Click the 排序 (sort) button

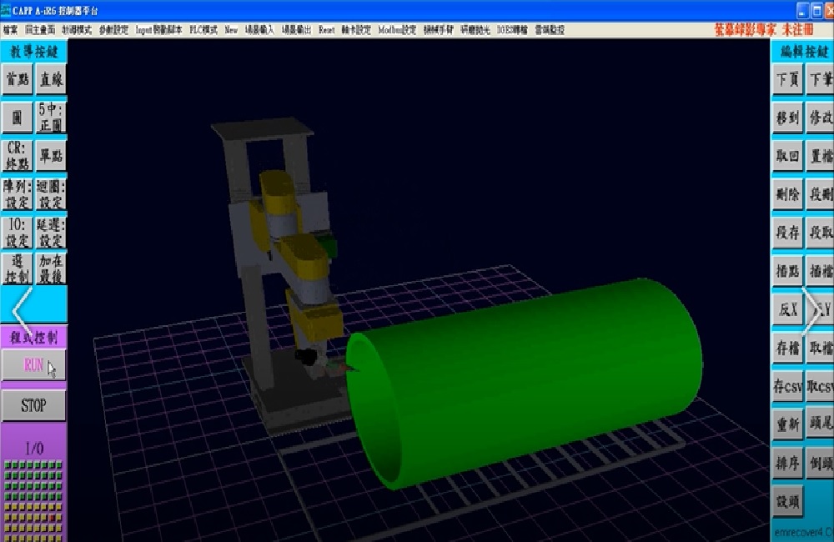(787, 464)
